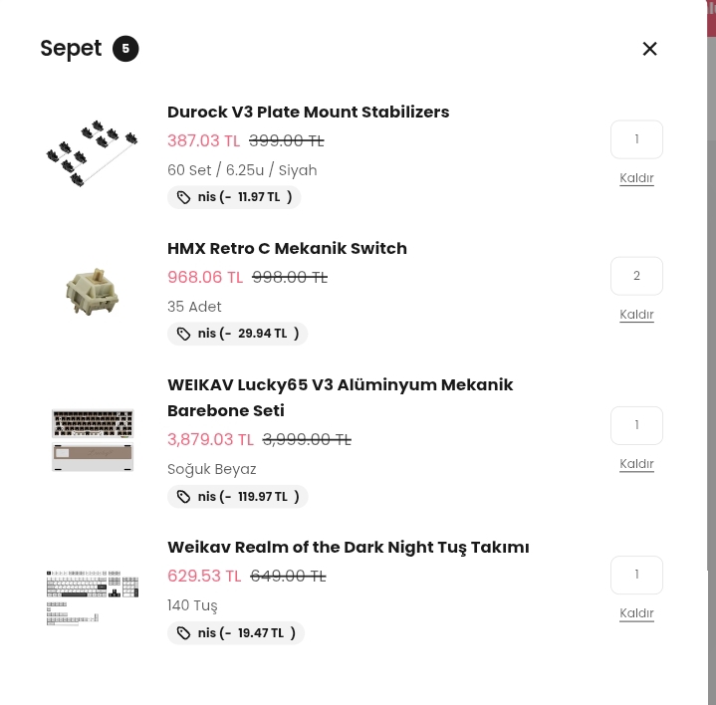Click discount tag icon for Durock stabilizers
Viewport: 716px width, 705px height.
184,197
